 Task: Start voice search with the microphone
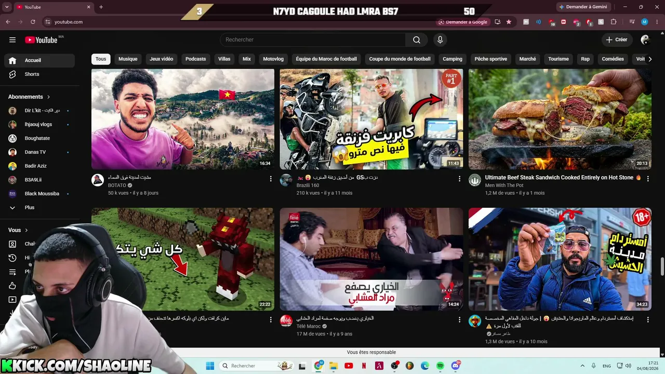point(440,40)
